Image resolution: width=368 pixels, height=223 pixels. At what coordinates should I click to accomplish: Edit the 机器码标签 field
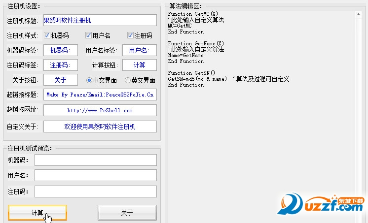[61, 50]
